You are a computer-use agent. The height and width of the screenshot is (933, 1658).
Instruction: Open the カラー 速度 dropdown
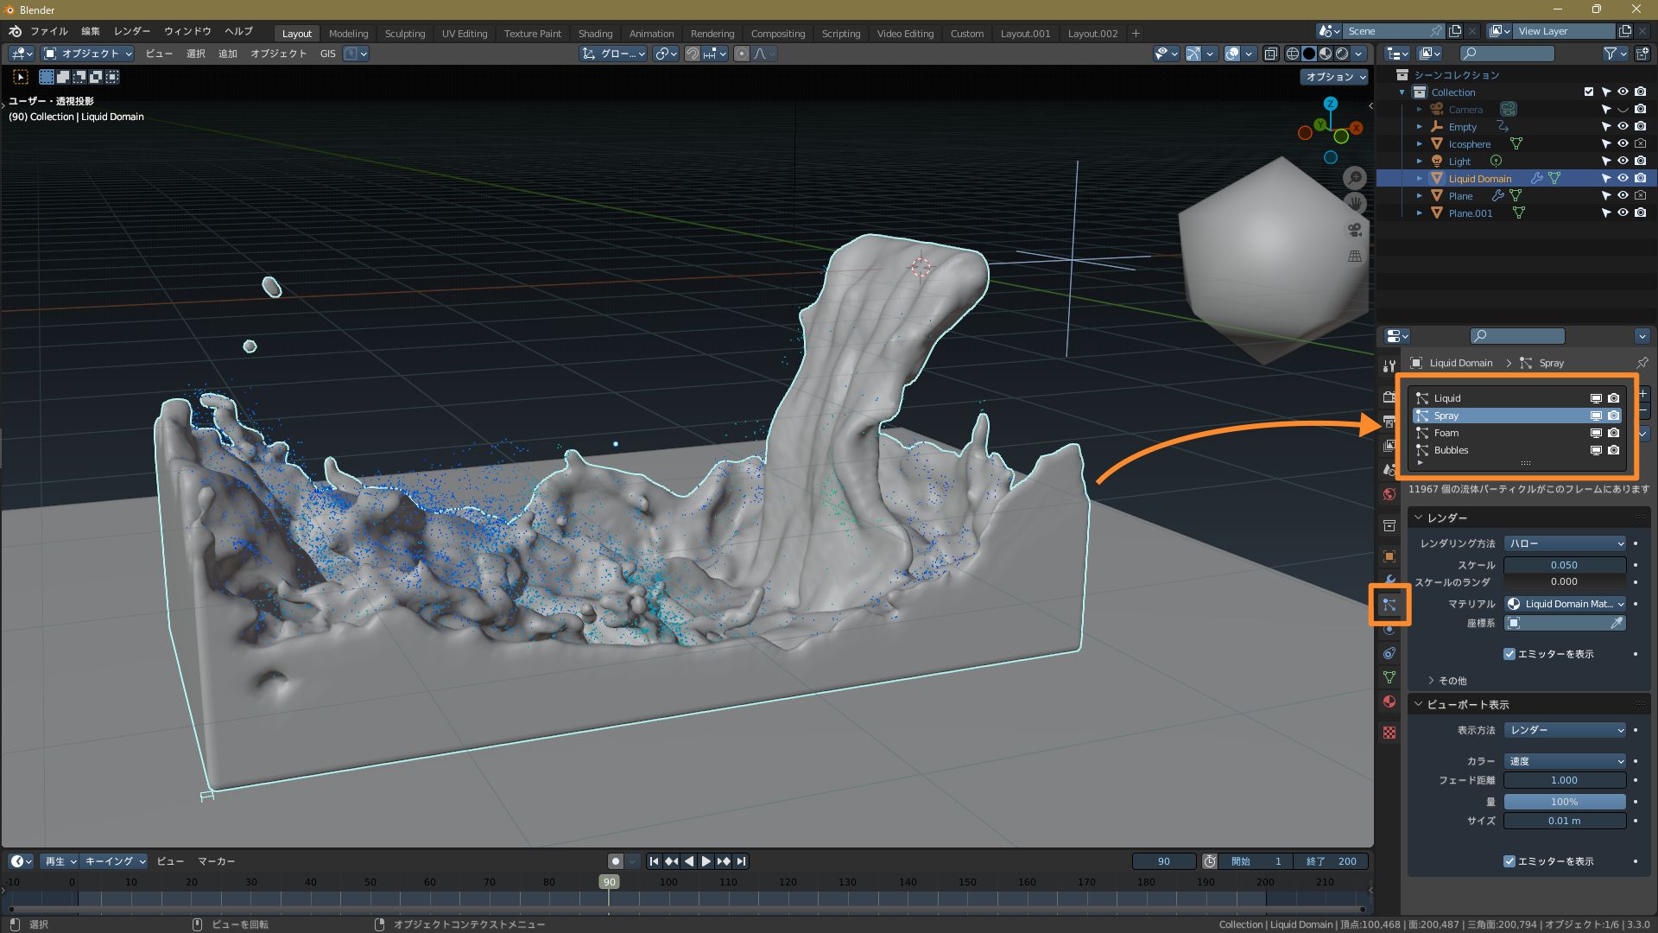pos(1565,761)
